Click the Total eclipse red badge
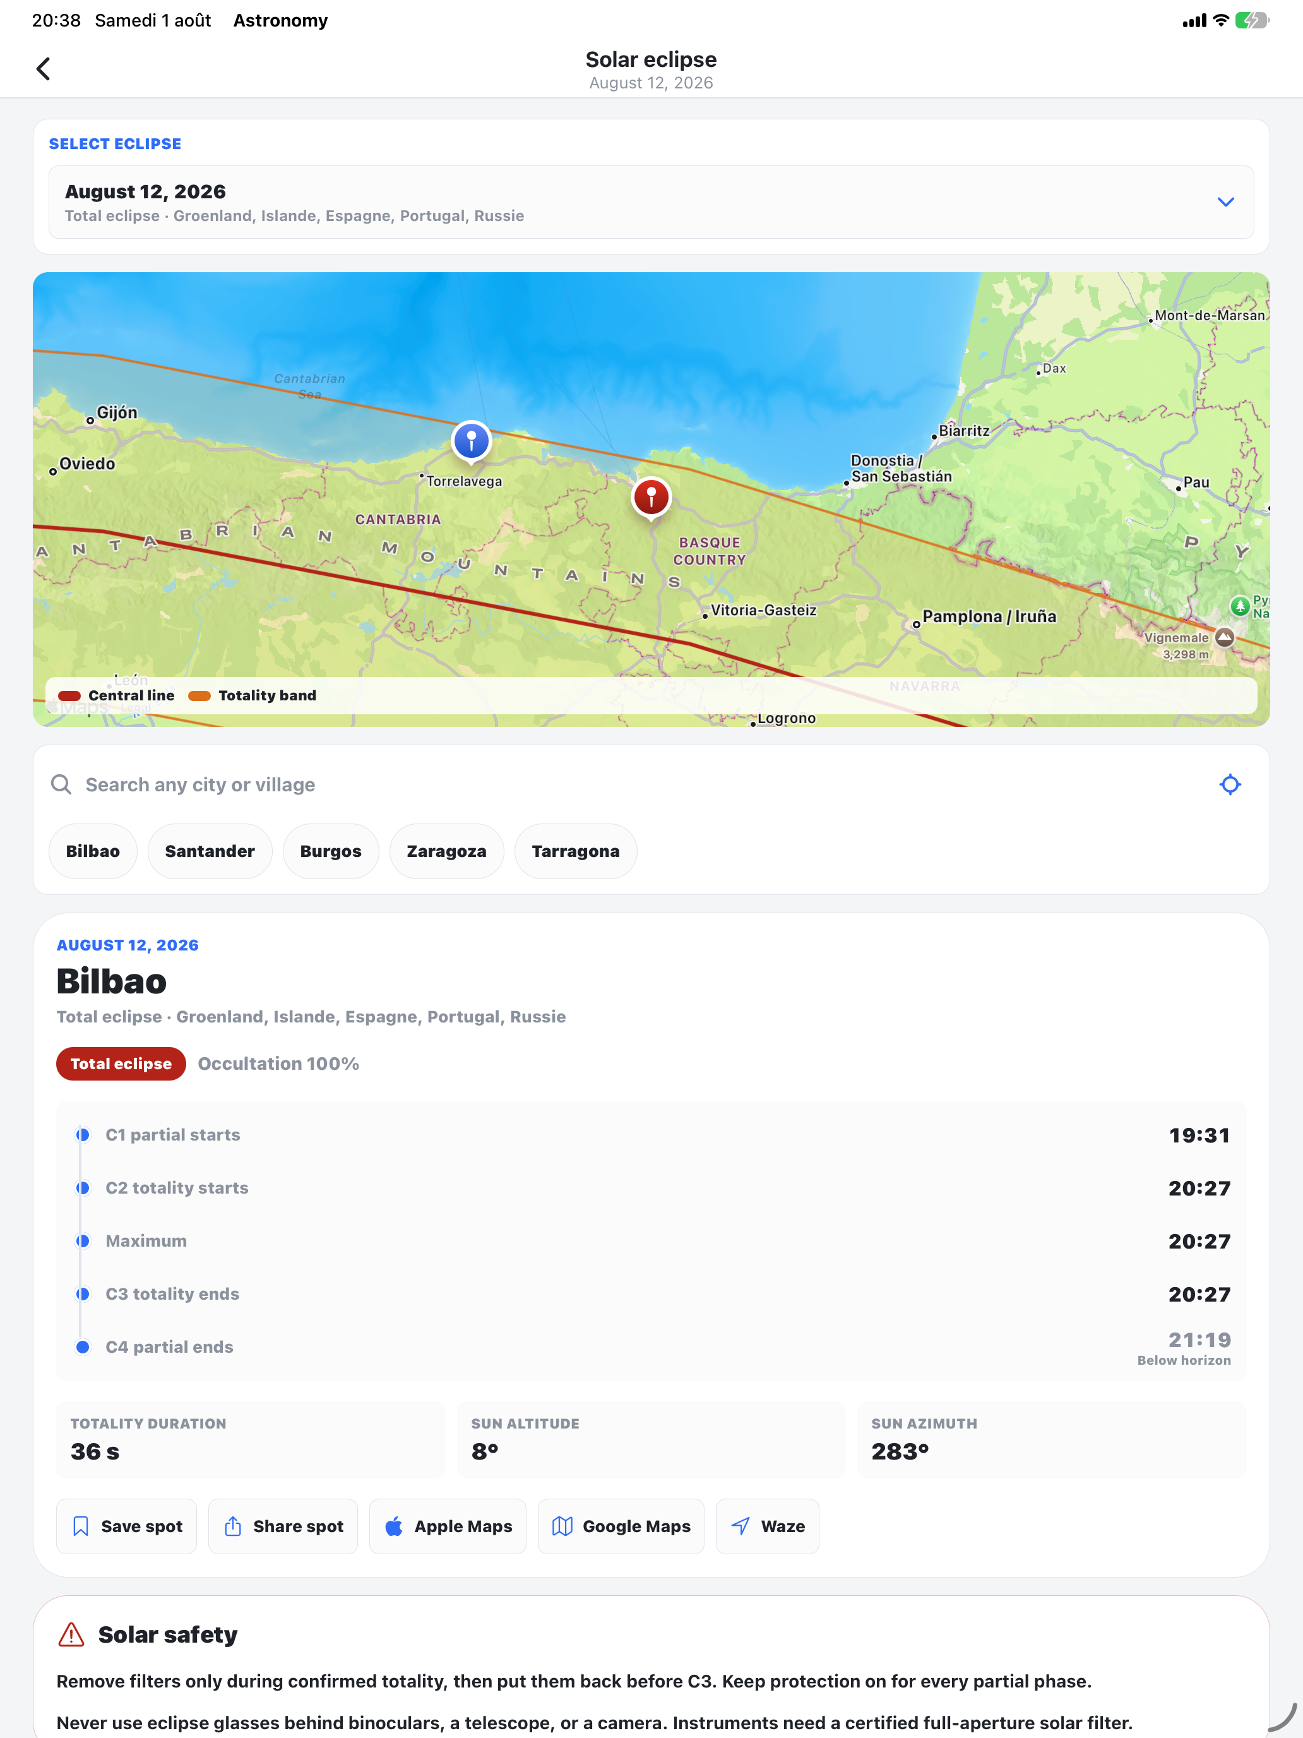1303x1738 pixels. [x=121, y=1064]
